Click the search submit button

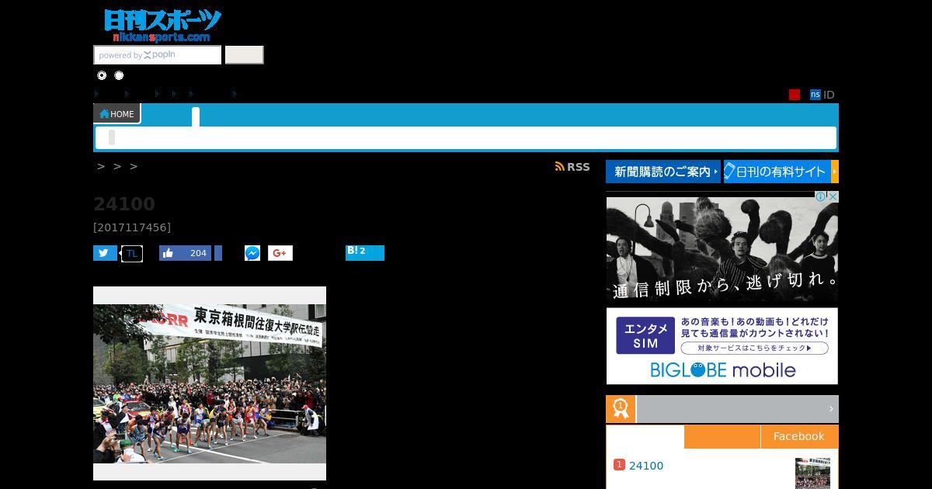point(245,55)
